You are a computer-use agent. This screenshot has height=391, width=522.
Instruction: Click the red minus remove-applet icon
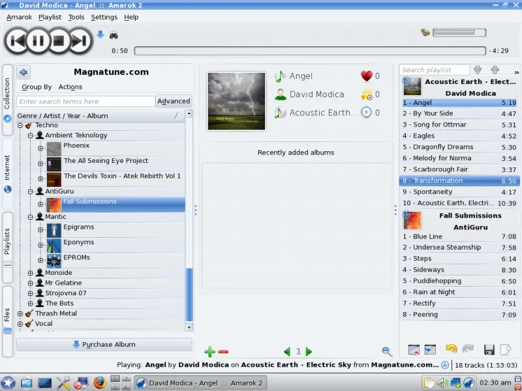click(223, 352)
